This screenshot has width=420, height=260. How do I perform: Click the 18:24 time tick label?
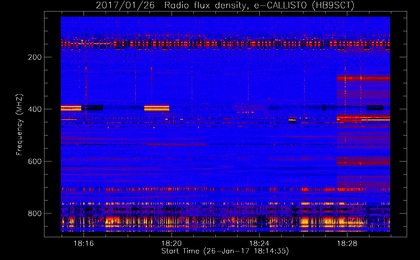tap(259, 243)
